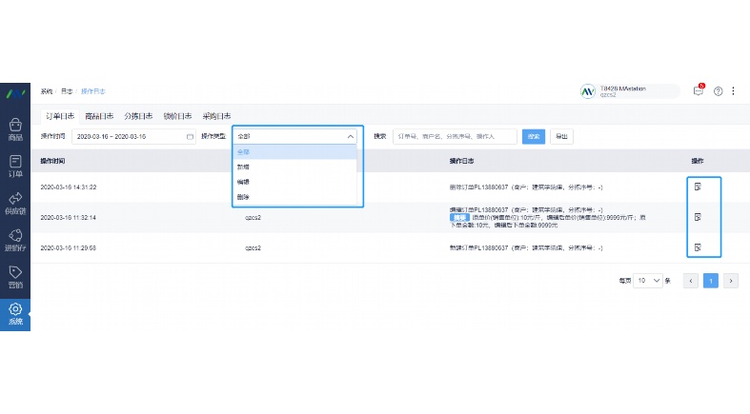Click 操作日志 in the breadcrumb

coord(92,91)
